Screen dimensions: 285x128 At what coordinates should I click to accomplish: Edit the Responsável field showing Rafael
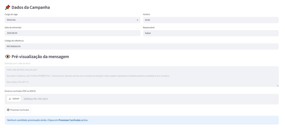click(211, 33)
